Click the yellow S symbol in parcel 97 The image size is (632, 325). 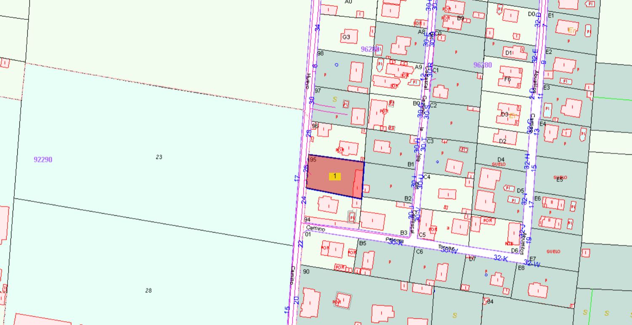pyautogui.click(x=335, y=99)
